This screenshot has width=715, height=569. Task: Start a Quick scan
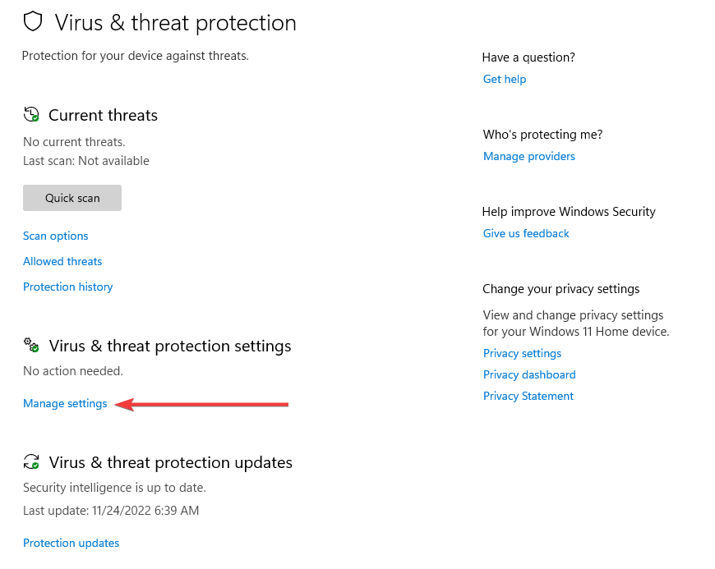72,198
